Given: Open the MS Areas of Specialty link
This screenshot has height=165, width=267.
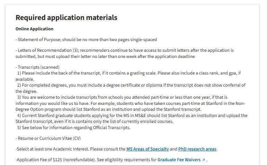Looking at the screenshot, I should 147,149.
